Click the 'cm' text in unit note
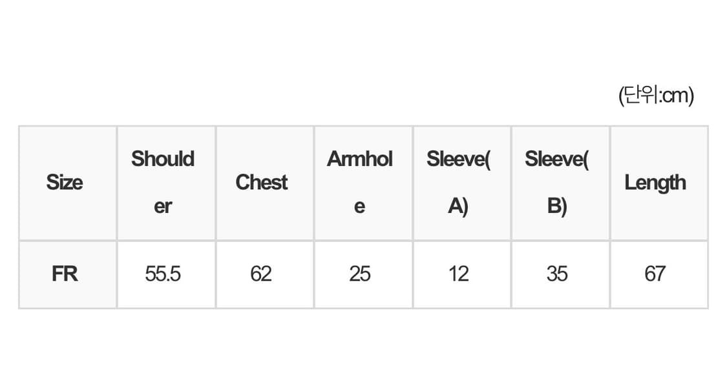 pos(675,96)
